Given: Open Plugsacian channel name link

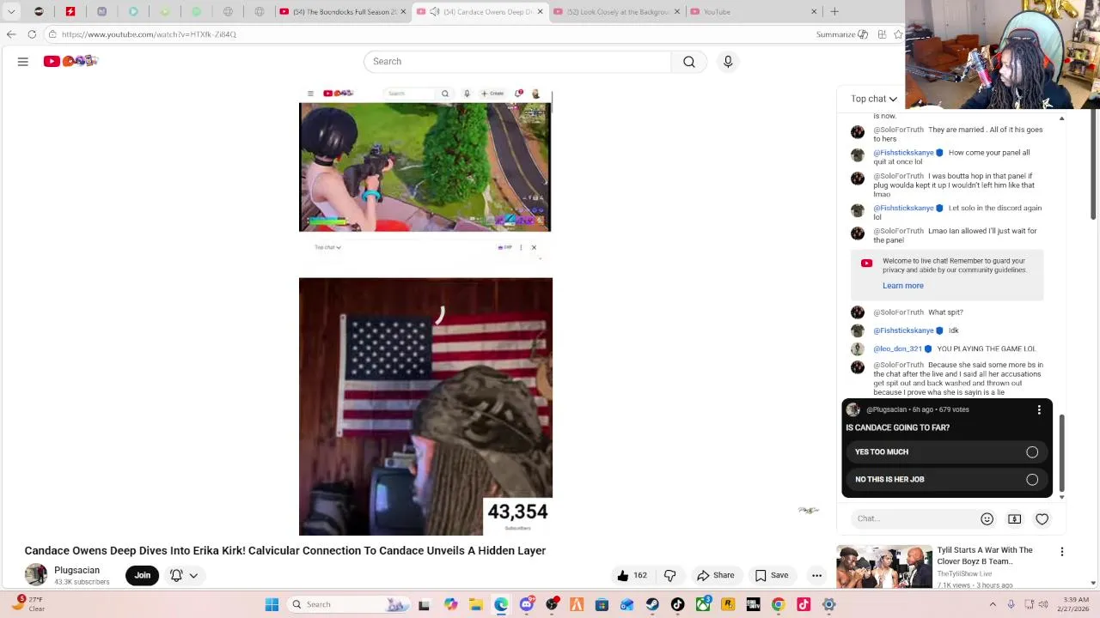Looking at the screenshot, I should 76,570.
